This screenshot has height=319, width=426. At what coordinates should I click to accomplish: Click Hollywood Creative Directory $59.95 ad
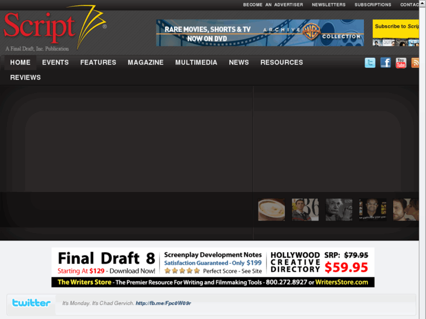click(319, 263)
